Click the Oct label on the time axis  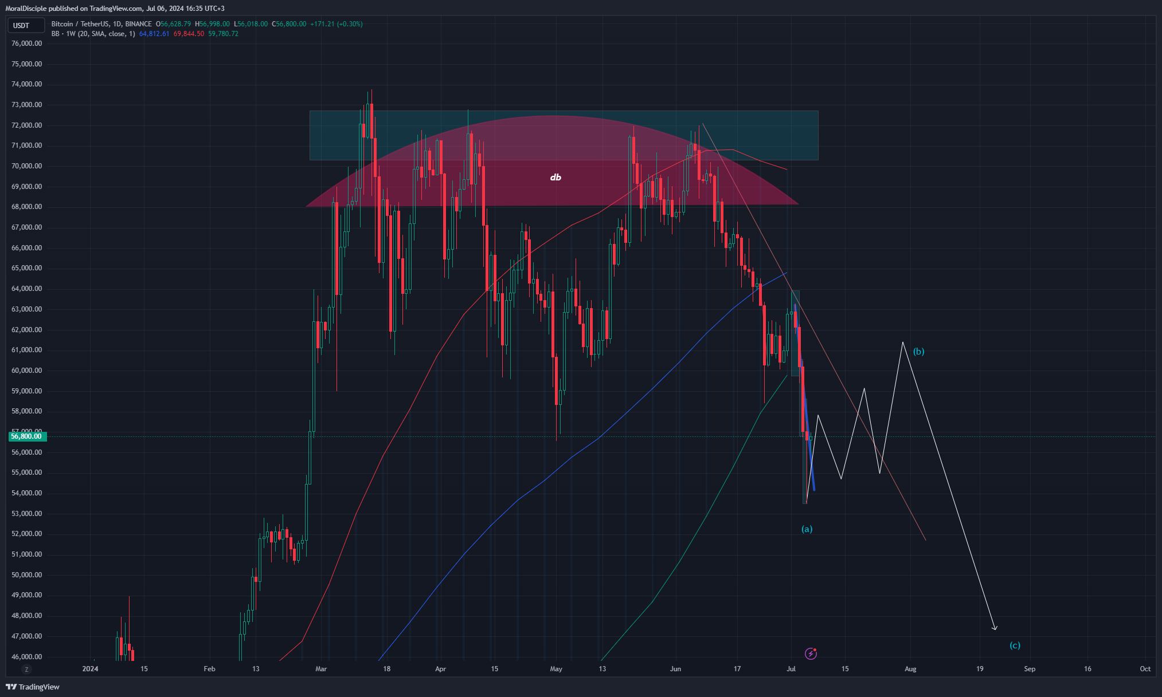(x=1145, y=669)
